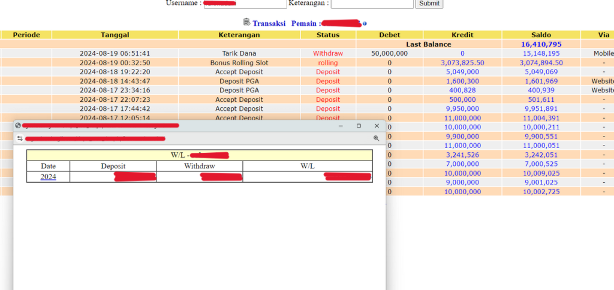This screenshot has height=290, width=614.
Task: Click the Tanggal column header
Action: (115, 35)
